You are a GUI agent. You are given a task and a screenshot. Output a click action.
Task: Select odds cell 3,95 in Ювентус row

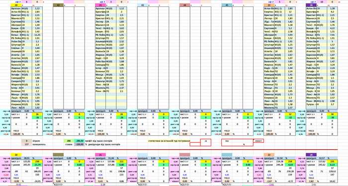[37, 101]
